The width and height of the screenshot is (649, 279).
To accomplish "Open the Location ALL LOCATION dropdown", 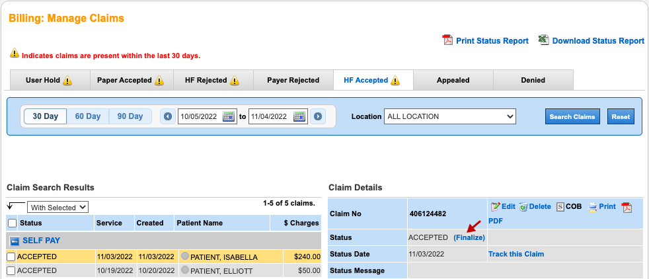I will [x=450, y=116].
